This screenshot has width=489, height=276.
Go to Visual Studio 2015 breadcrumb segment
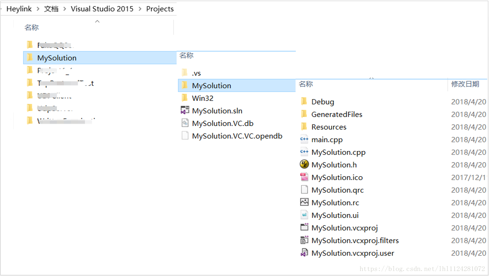tap(102, 9)
